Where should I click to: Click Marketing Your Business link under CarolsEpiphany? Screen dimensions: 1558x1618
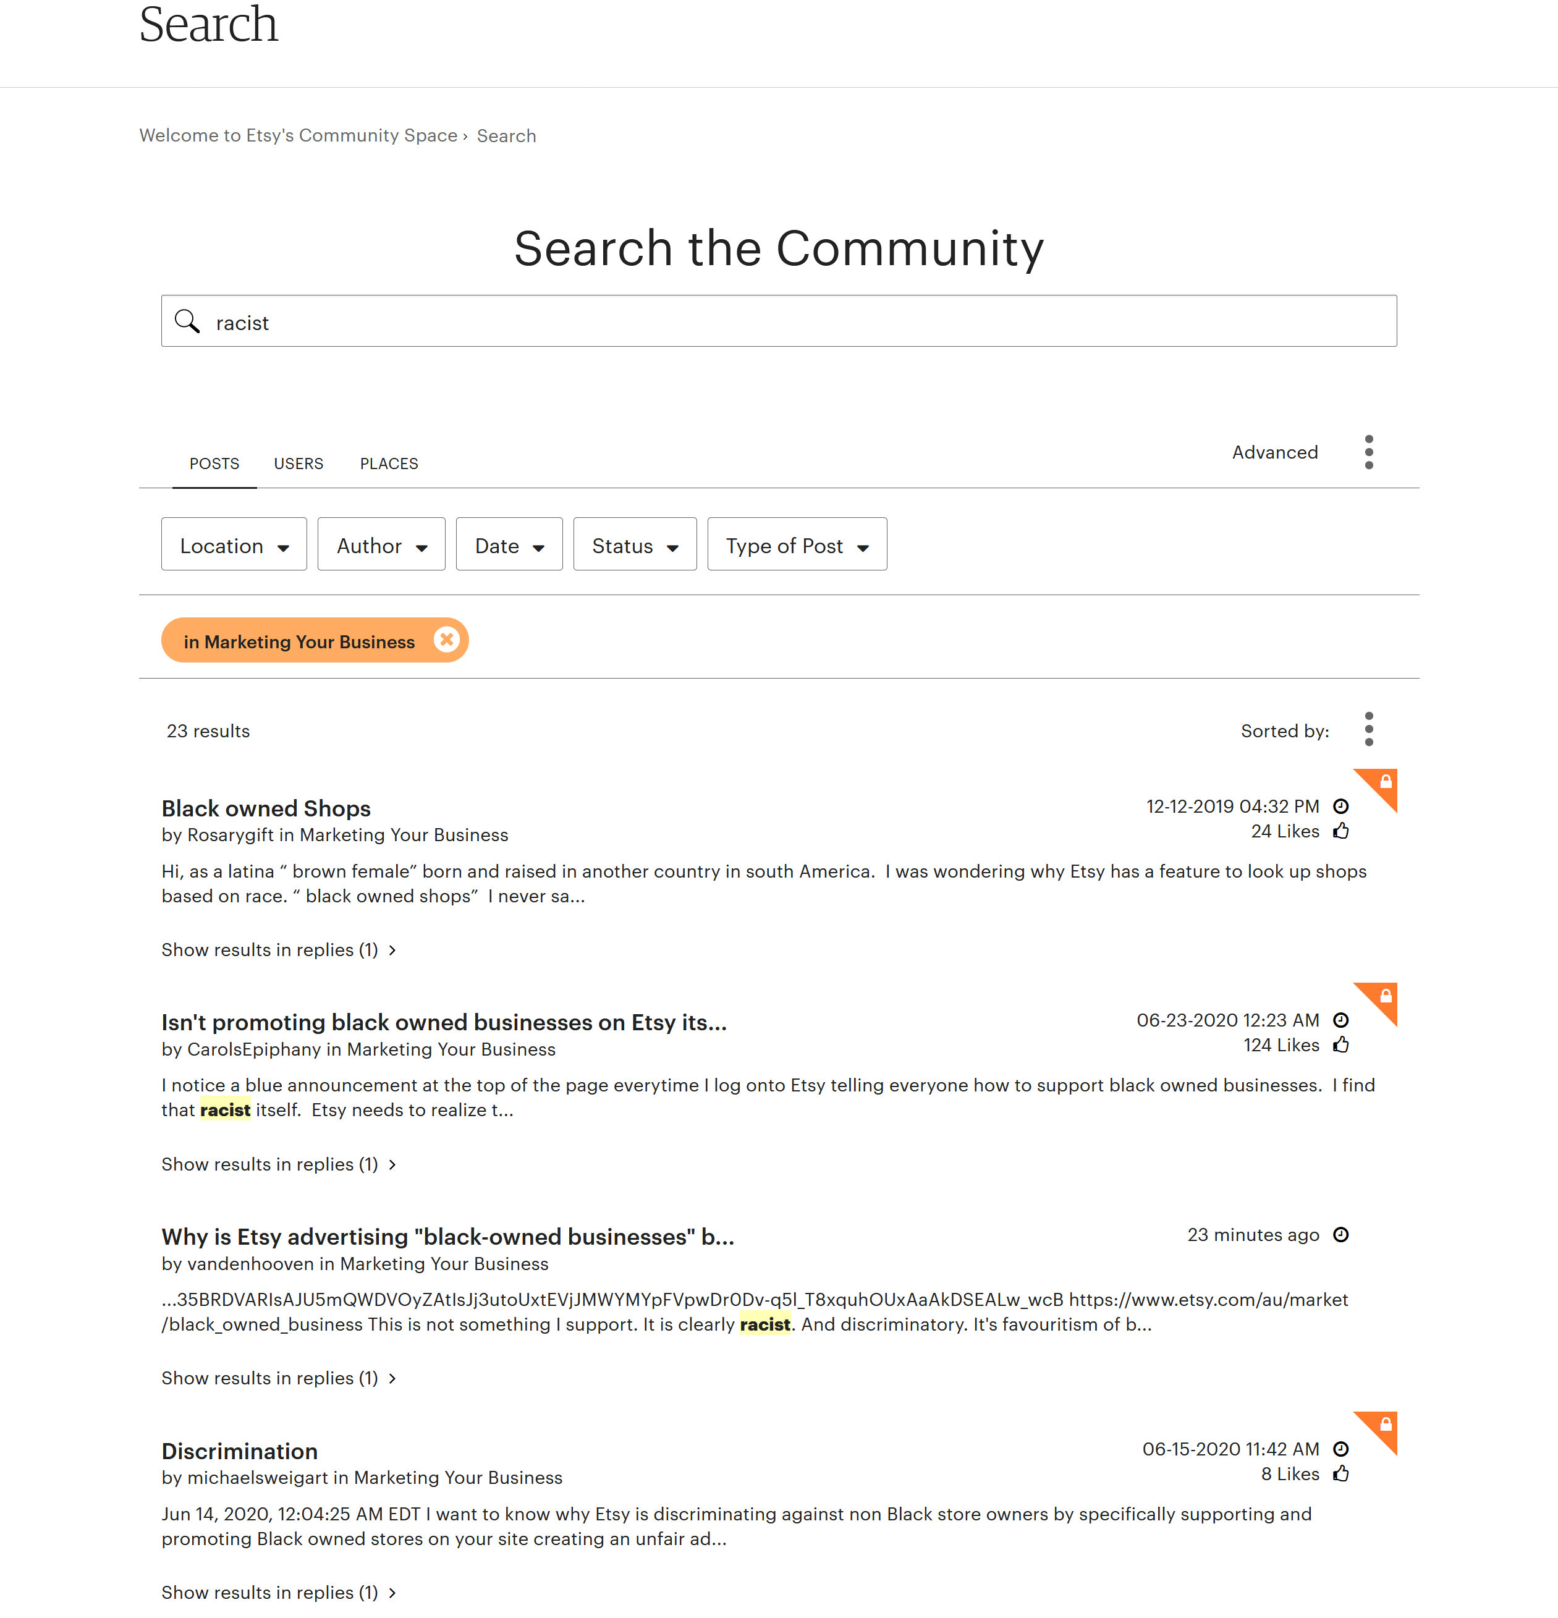pos(451,1050)
